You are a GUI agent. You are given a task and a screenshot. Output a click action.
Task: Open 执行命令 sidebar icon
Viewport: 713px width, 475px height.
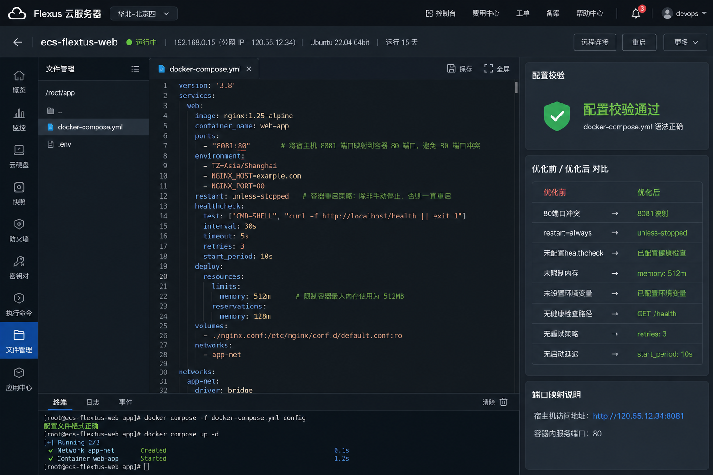pyautogui.click(x=19, y=305)
